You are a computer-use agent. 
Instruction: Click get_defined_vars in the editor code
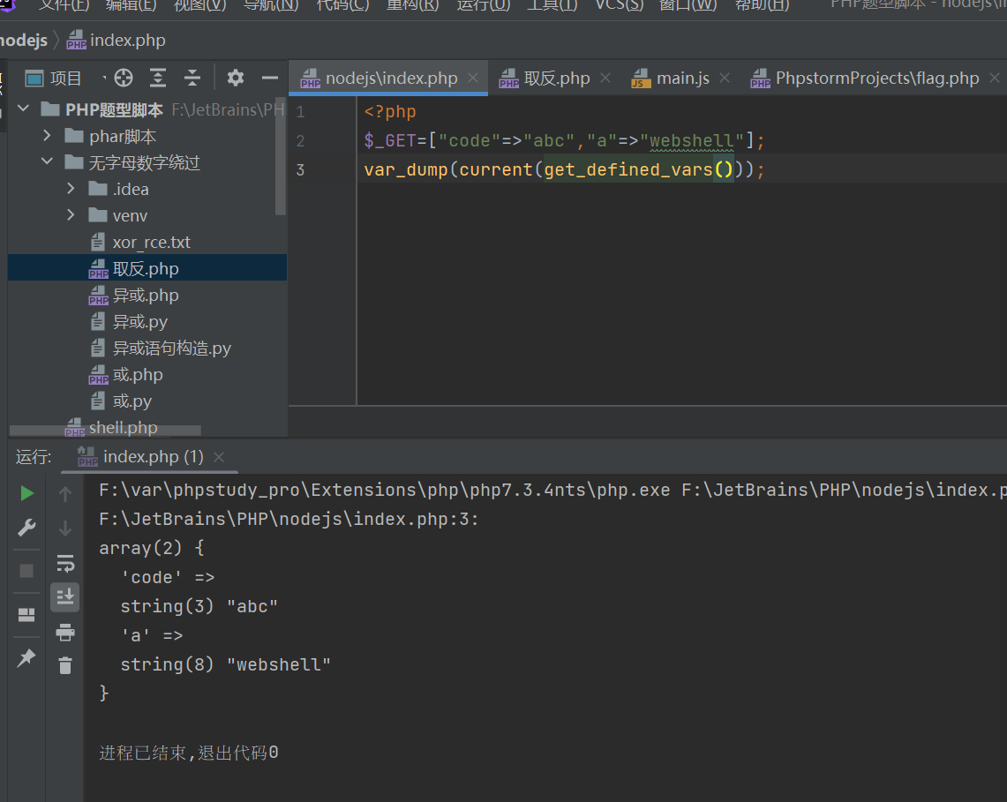[x=628, y=169]
